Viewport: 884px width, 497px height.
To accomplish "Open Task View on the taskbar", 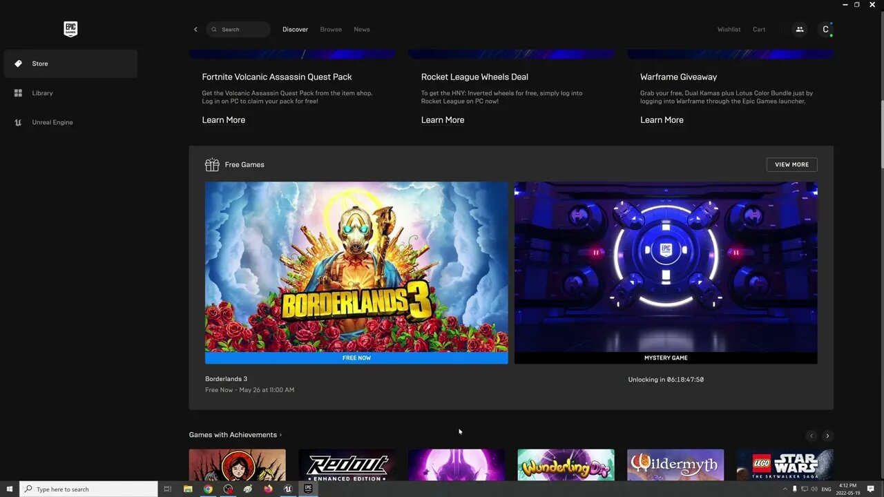I will [x=167, y=489].
